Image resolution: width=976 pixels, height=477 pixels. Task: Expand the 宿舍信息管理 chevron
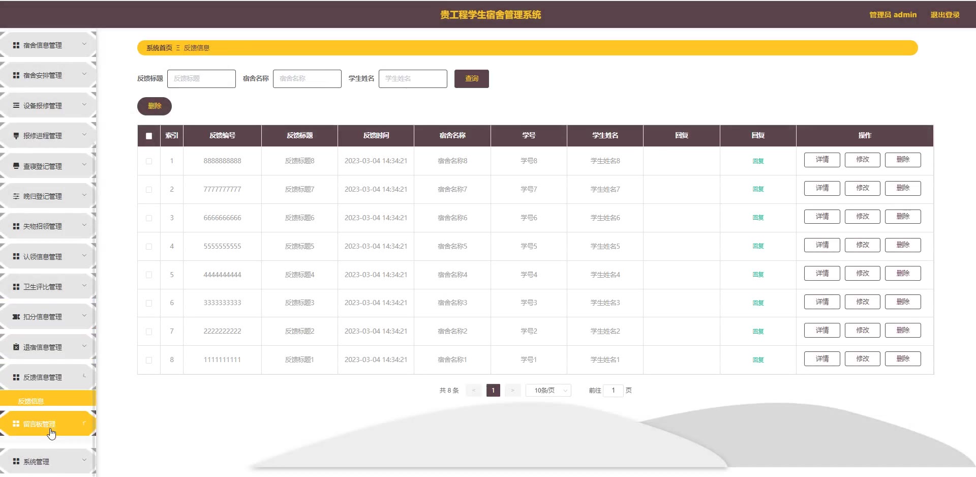pos(84,44)
